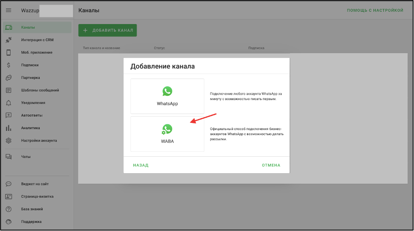Click the chat bubbles icon for Чаты
Image resolution: width=414 pixels, height=231 pixels.
tap(8, 157)
